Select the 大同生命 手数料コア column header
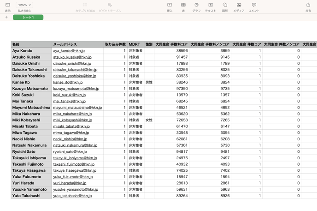 tap(171, 44)
